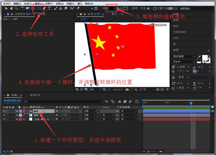Screen dimensions: 216x155
Task: Open the Regular font style dropdown
Action: point(184,61)
